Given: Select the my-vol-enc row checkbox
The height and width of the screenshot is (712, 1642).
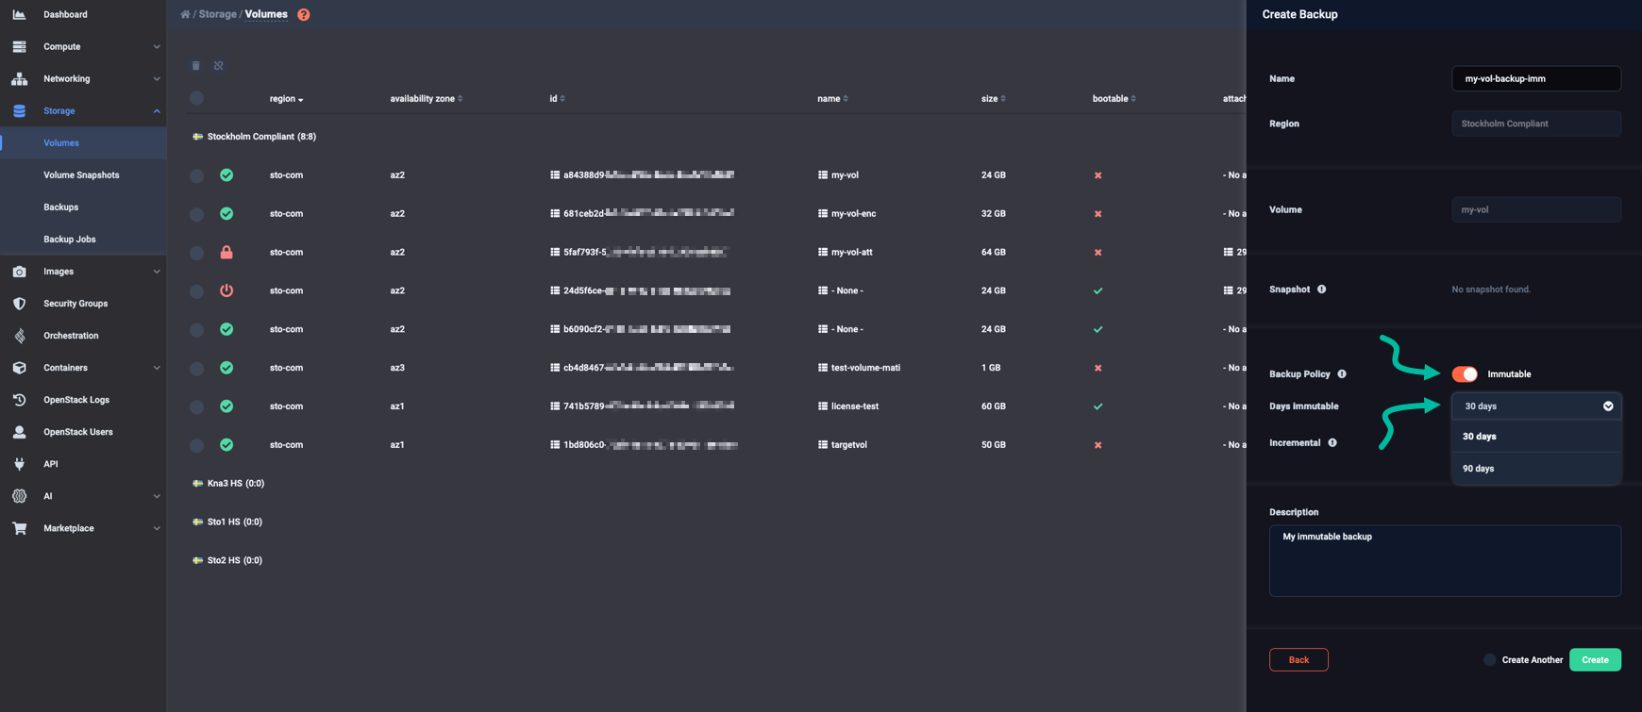Looking at the screenshot, I should pos(196,214).
